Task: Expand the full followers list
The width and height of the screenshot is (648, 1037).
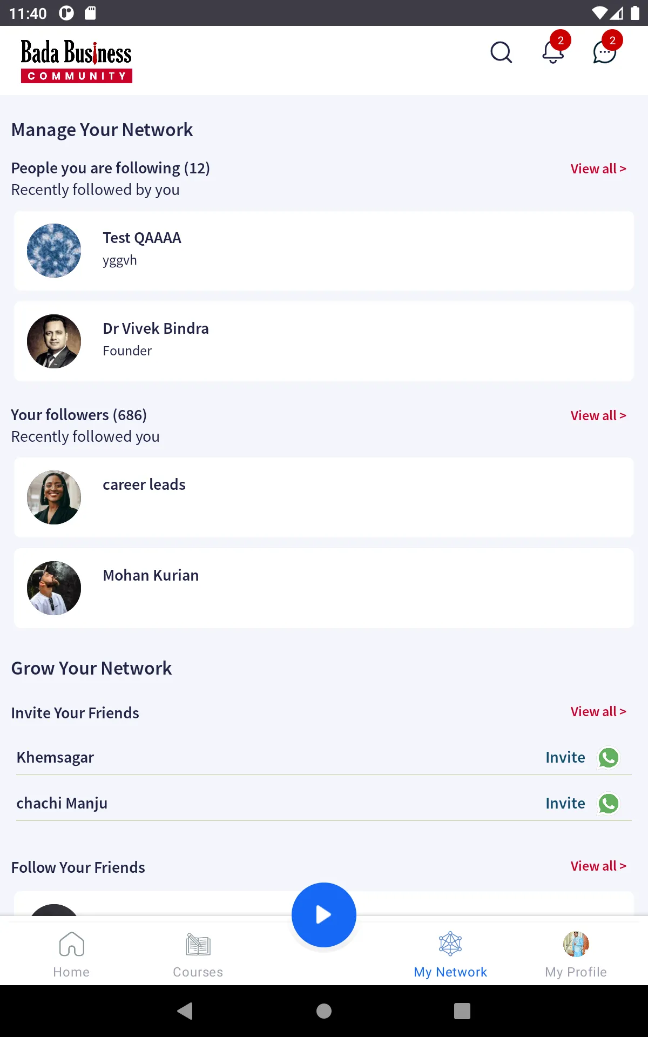Action: (598, 415)
